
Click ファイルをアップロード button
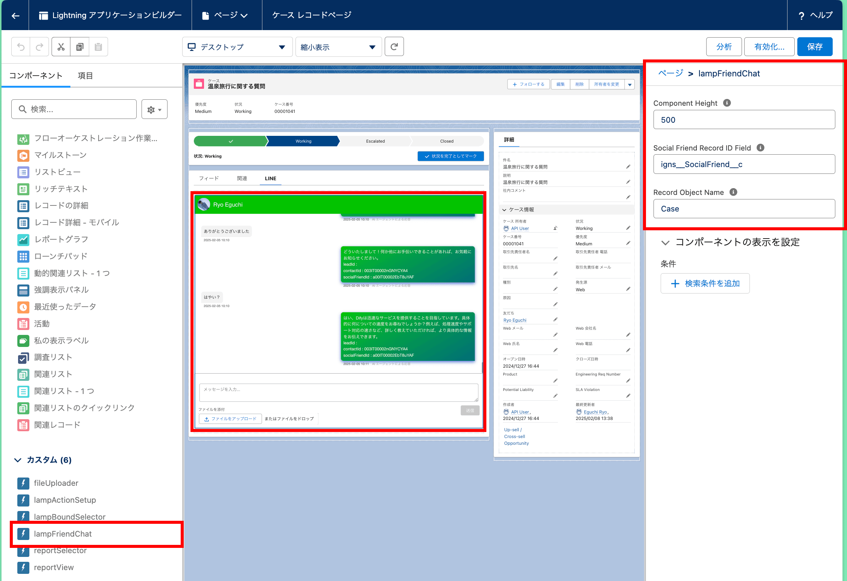[230, 419]
